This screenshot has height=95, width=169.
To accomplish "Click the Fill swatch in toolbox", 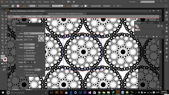I will point(3,57).
